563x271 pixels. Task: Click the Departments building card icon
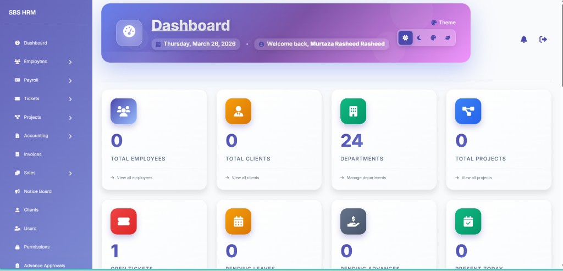coord(354,111)
